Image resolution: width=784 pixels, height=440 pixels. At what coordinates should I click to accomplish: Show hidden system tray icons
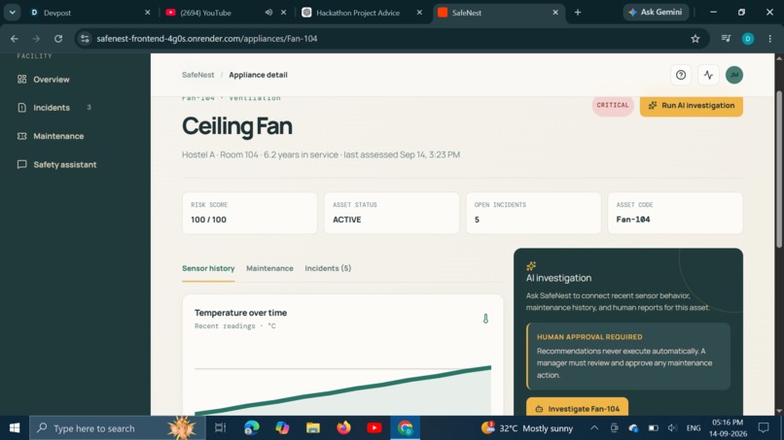click(x=594, y=428)
